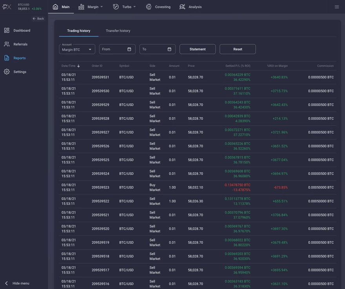Click the +3721.96% ROI value
Viewport: 345px width, 289px height.
279,132
